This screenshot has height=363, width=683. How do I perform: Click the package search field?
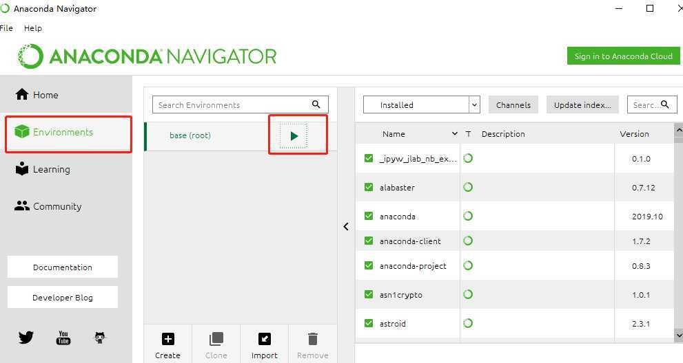tap(652, 104)
